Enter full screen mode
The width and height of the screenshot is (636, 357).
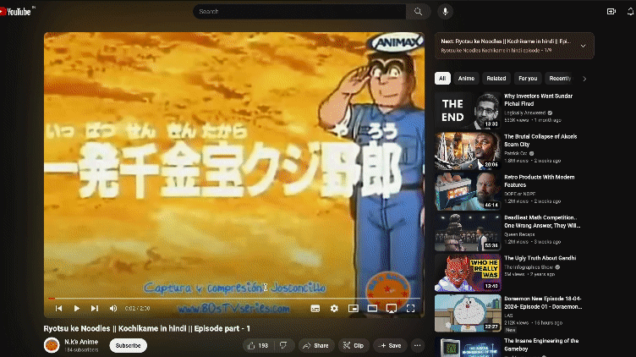[x=410, y=308]
